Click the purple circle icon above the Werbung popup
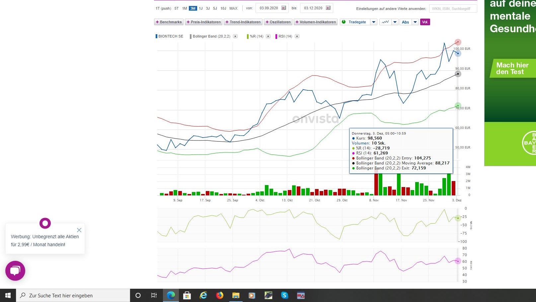Viewport: 536px width, 302px height. tap(45, 223)
